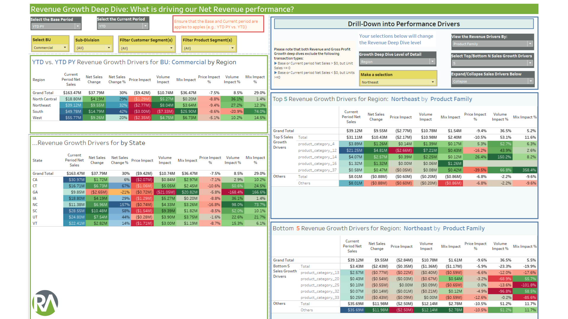Open View the Revenue Drivers By dropdown

pyautogui.click(x=492, y=44)
